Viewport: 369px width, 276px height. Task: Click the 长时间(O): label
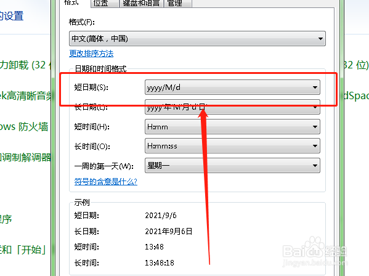click(x=92, y=147)
